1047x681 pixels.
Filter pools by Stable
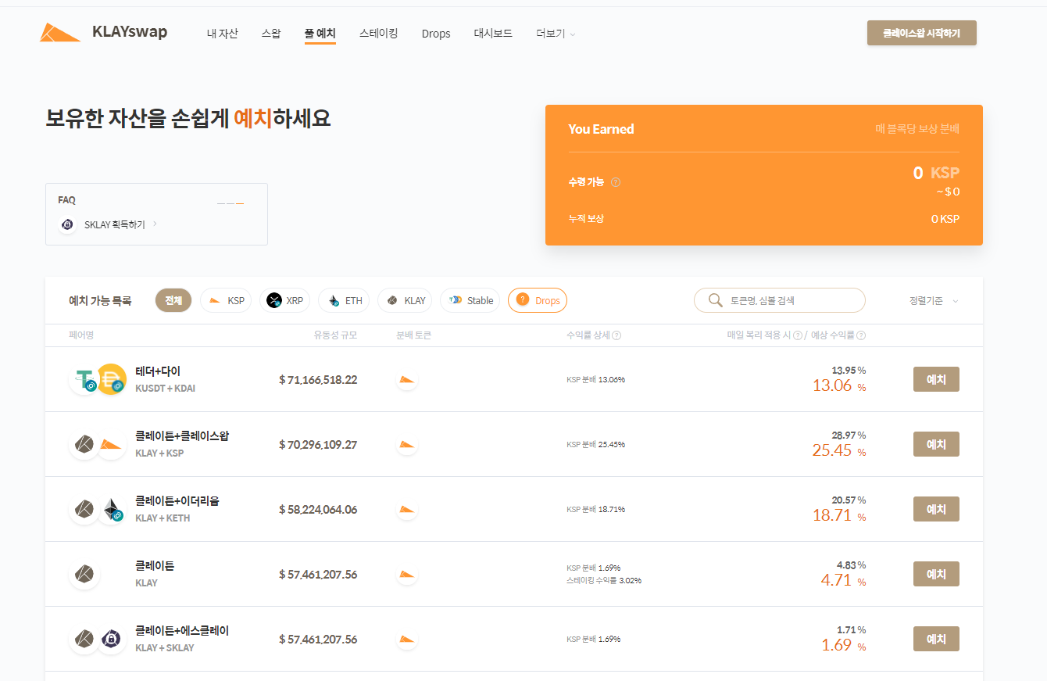[x=470, y=300]
